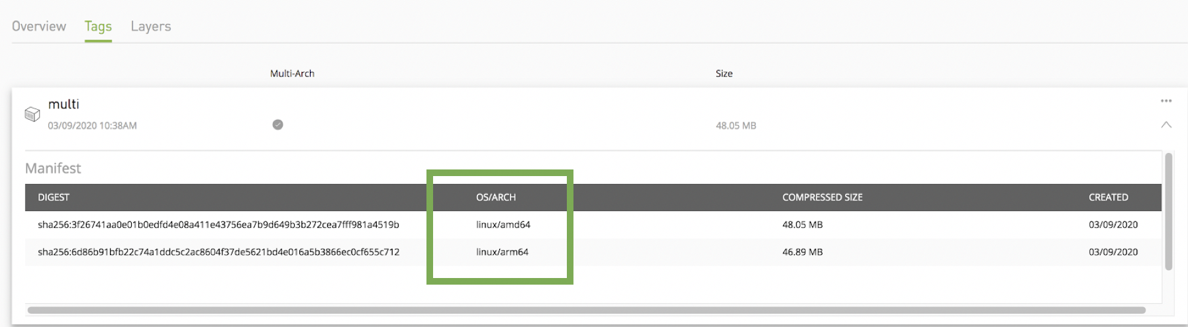Select the sha256:6d86b91bfb digest
The width and height of the screenshot is (1188, 327).
pyautogui.click(x=219, y=252)
